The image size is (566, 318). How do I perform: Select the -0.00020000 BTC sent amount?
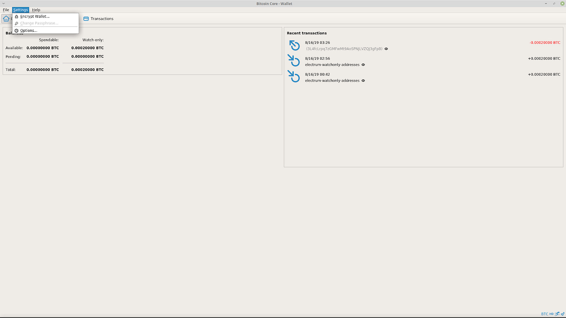545,43
